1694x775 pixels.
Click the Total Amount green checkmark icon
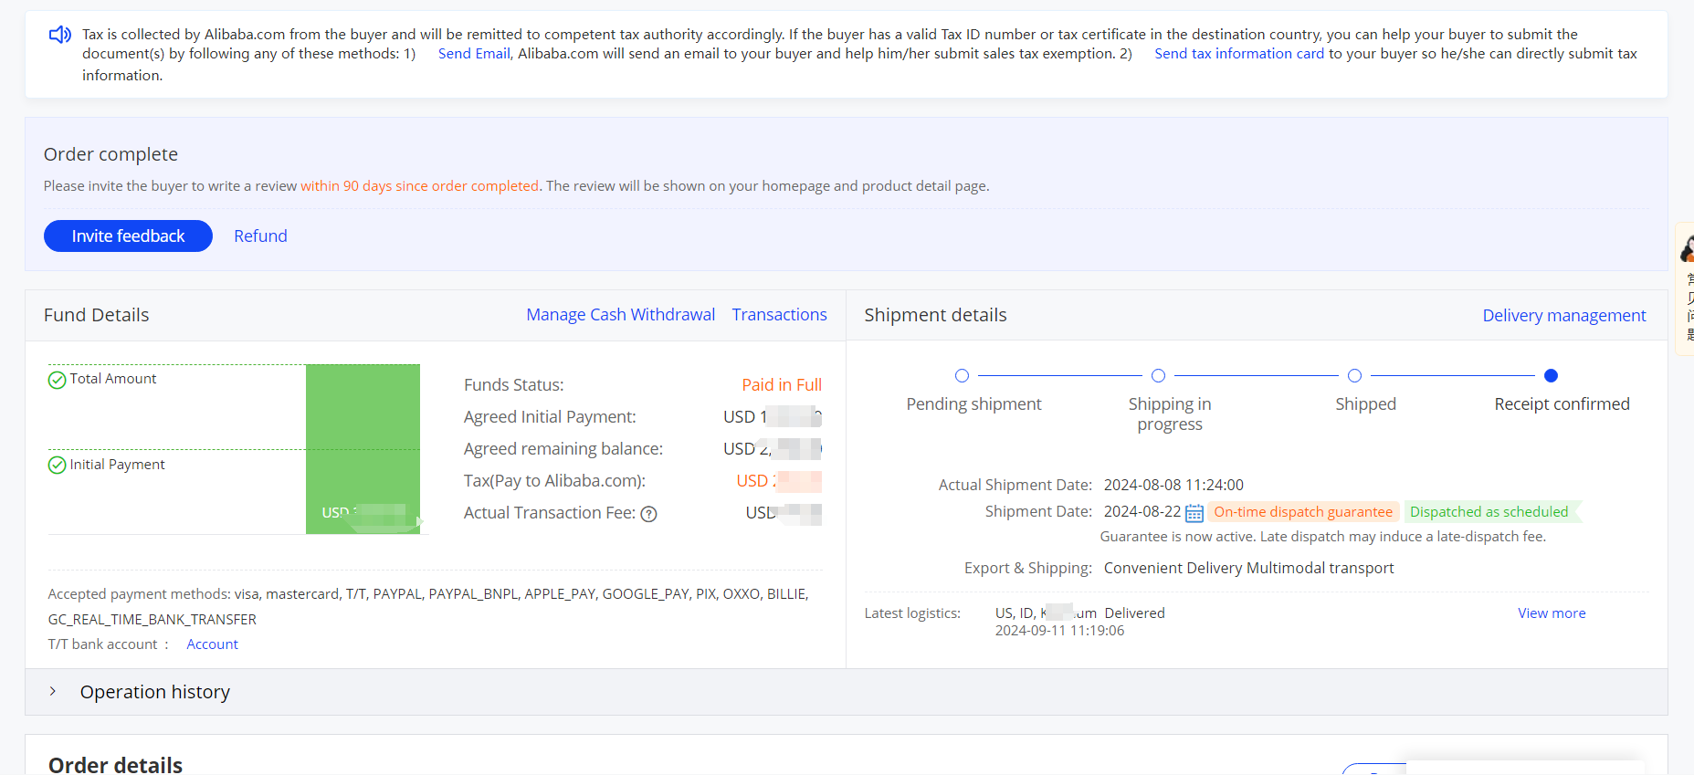click(x=57, y=380)
